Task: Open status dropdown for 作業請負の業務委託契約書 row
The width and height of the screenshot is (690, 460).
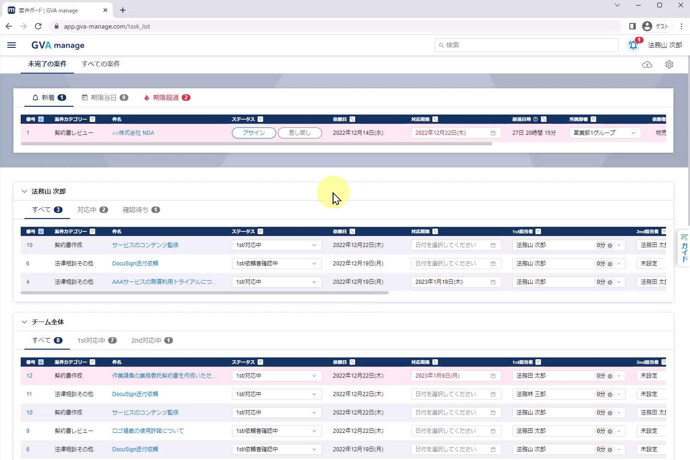Action: pyautogui.click(x=276, y=376)
